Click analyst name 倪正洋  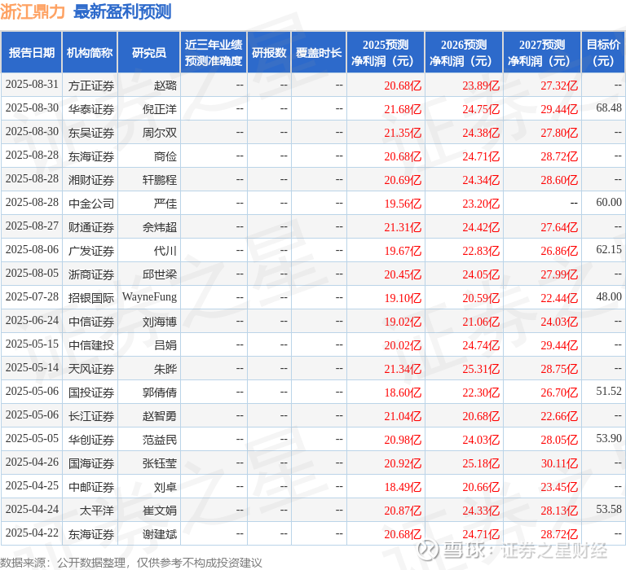[x=160, y=109]
